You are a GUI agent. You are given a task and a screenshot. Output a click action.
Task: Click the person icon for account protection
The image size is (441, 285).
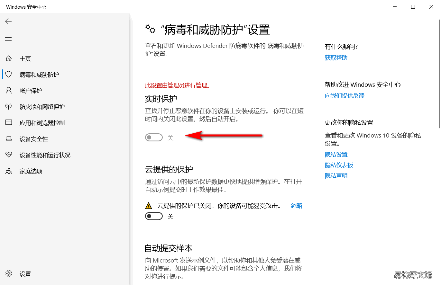(x=9, y=91)
